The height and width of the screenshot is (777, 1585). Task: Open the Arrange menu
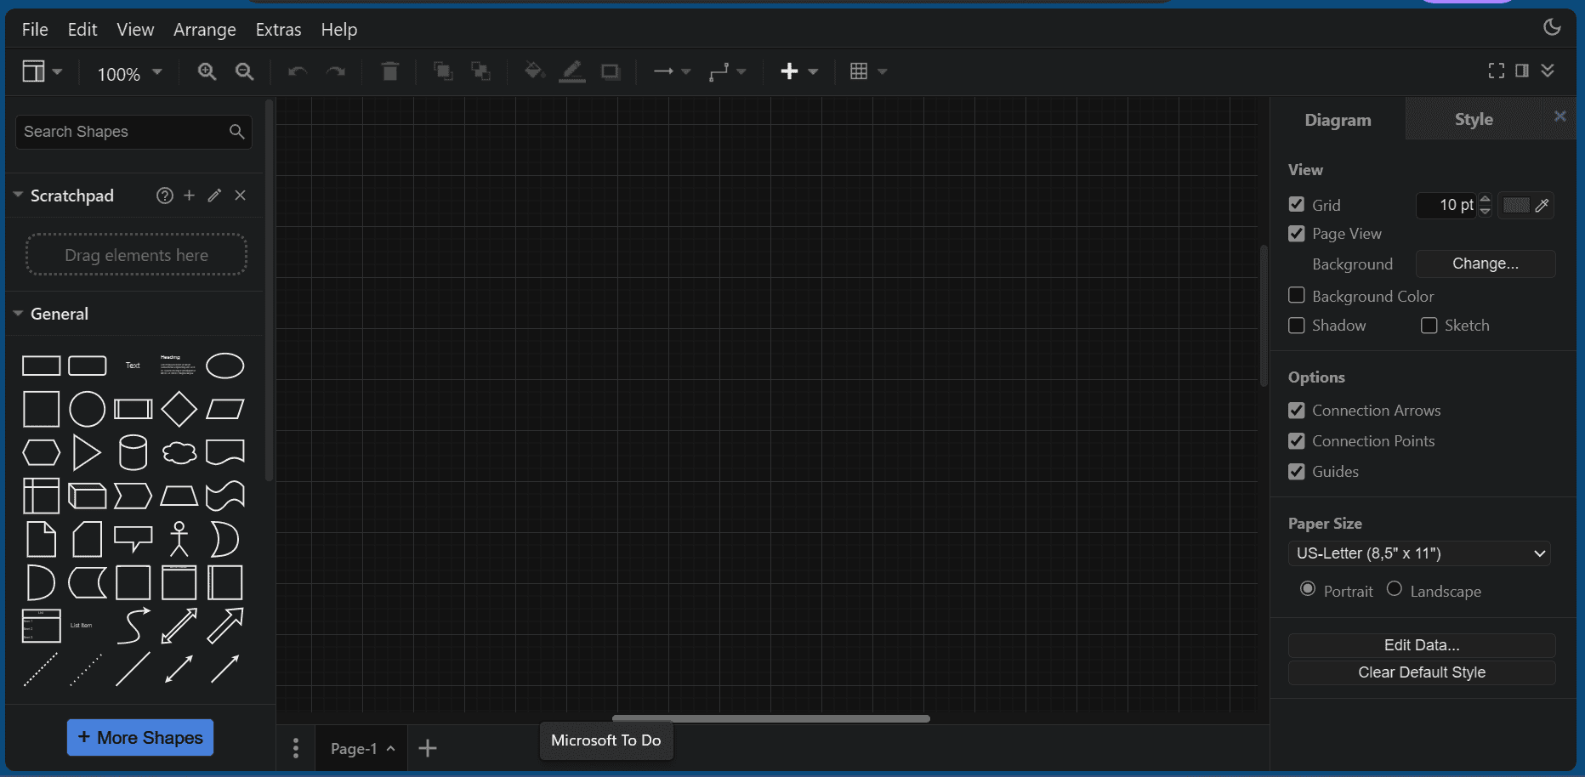coord(204,30)
